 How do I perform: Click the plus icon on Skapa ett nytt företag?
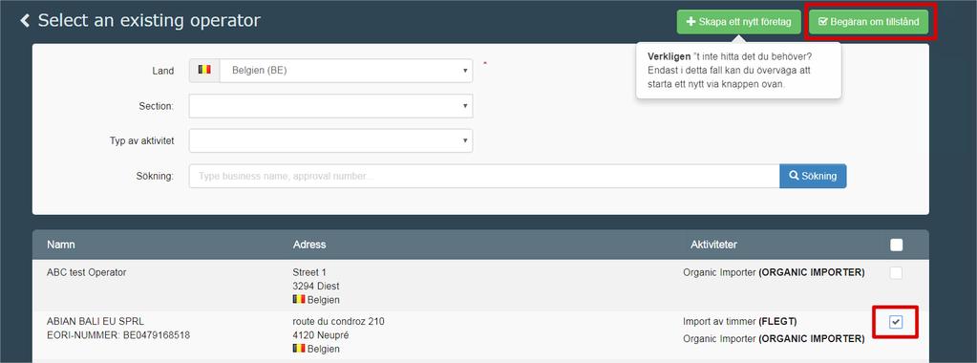tap(690, 22)
